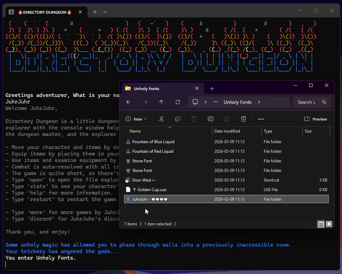Click the Cut scissors icon in File Explorer

(161, 119)
